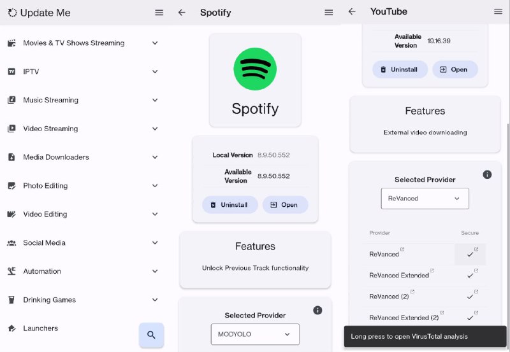Click the secure checkmark for ReVanced Extended
The height and width of the screenshot is (352, 510).
click(470, 276)
